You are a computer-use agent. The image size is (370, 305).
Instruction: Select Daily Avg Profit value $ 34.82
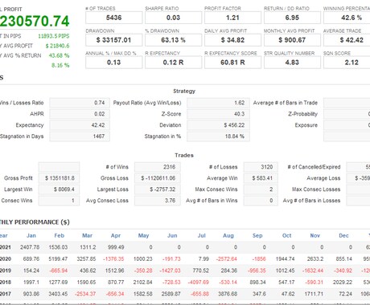[x=232, y=40]
